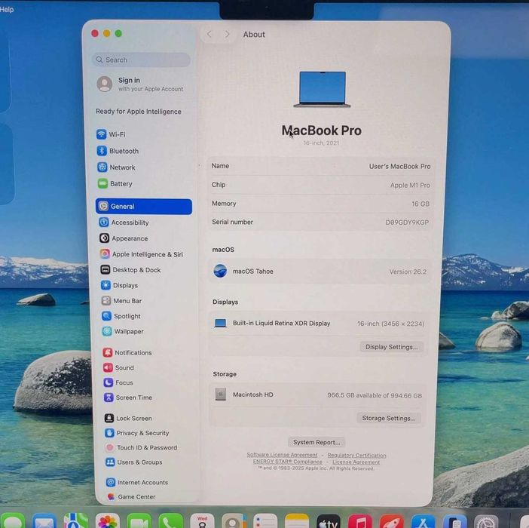Image resolution: width=529 pixels, height=528 pixels.
Task: Open the Regulatory Certification link
Action: pyautogui.click(x=356, y=456)
